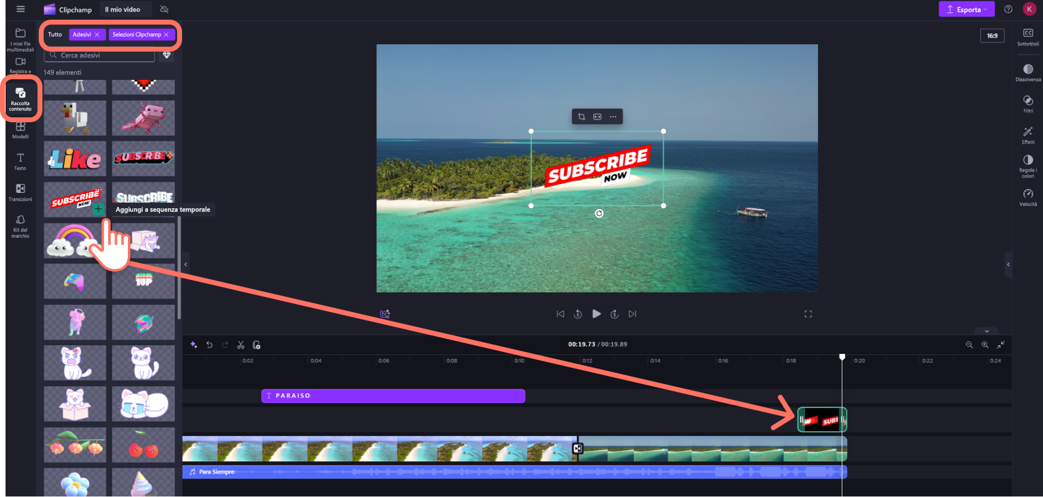Click the Cerca adesivi search field
The height and width of the screenshot is (497, 1043).
(x=99, y=55)
